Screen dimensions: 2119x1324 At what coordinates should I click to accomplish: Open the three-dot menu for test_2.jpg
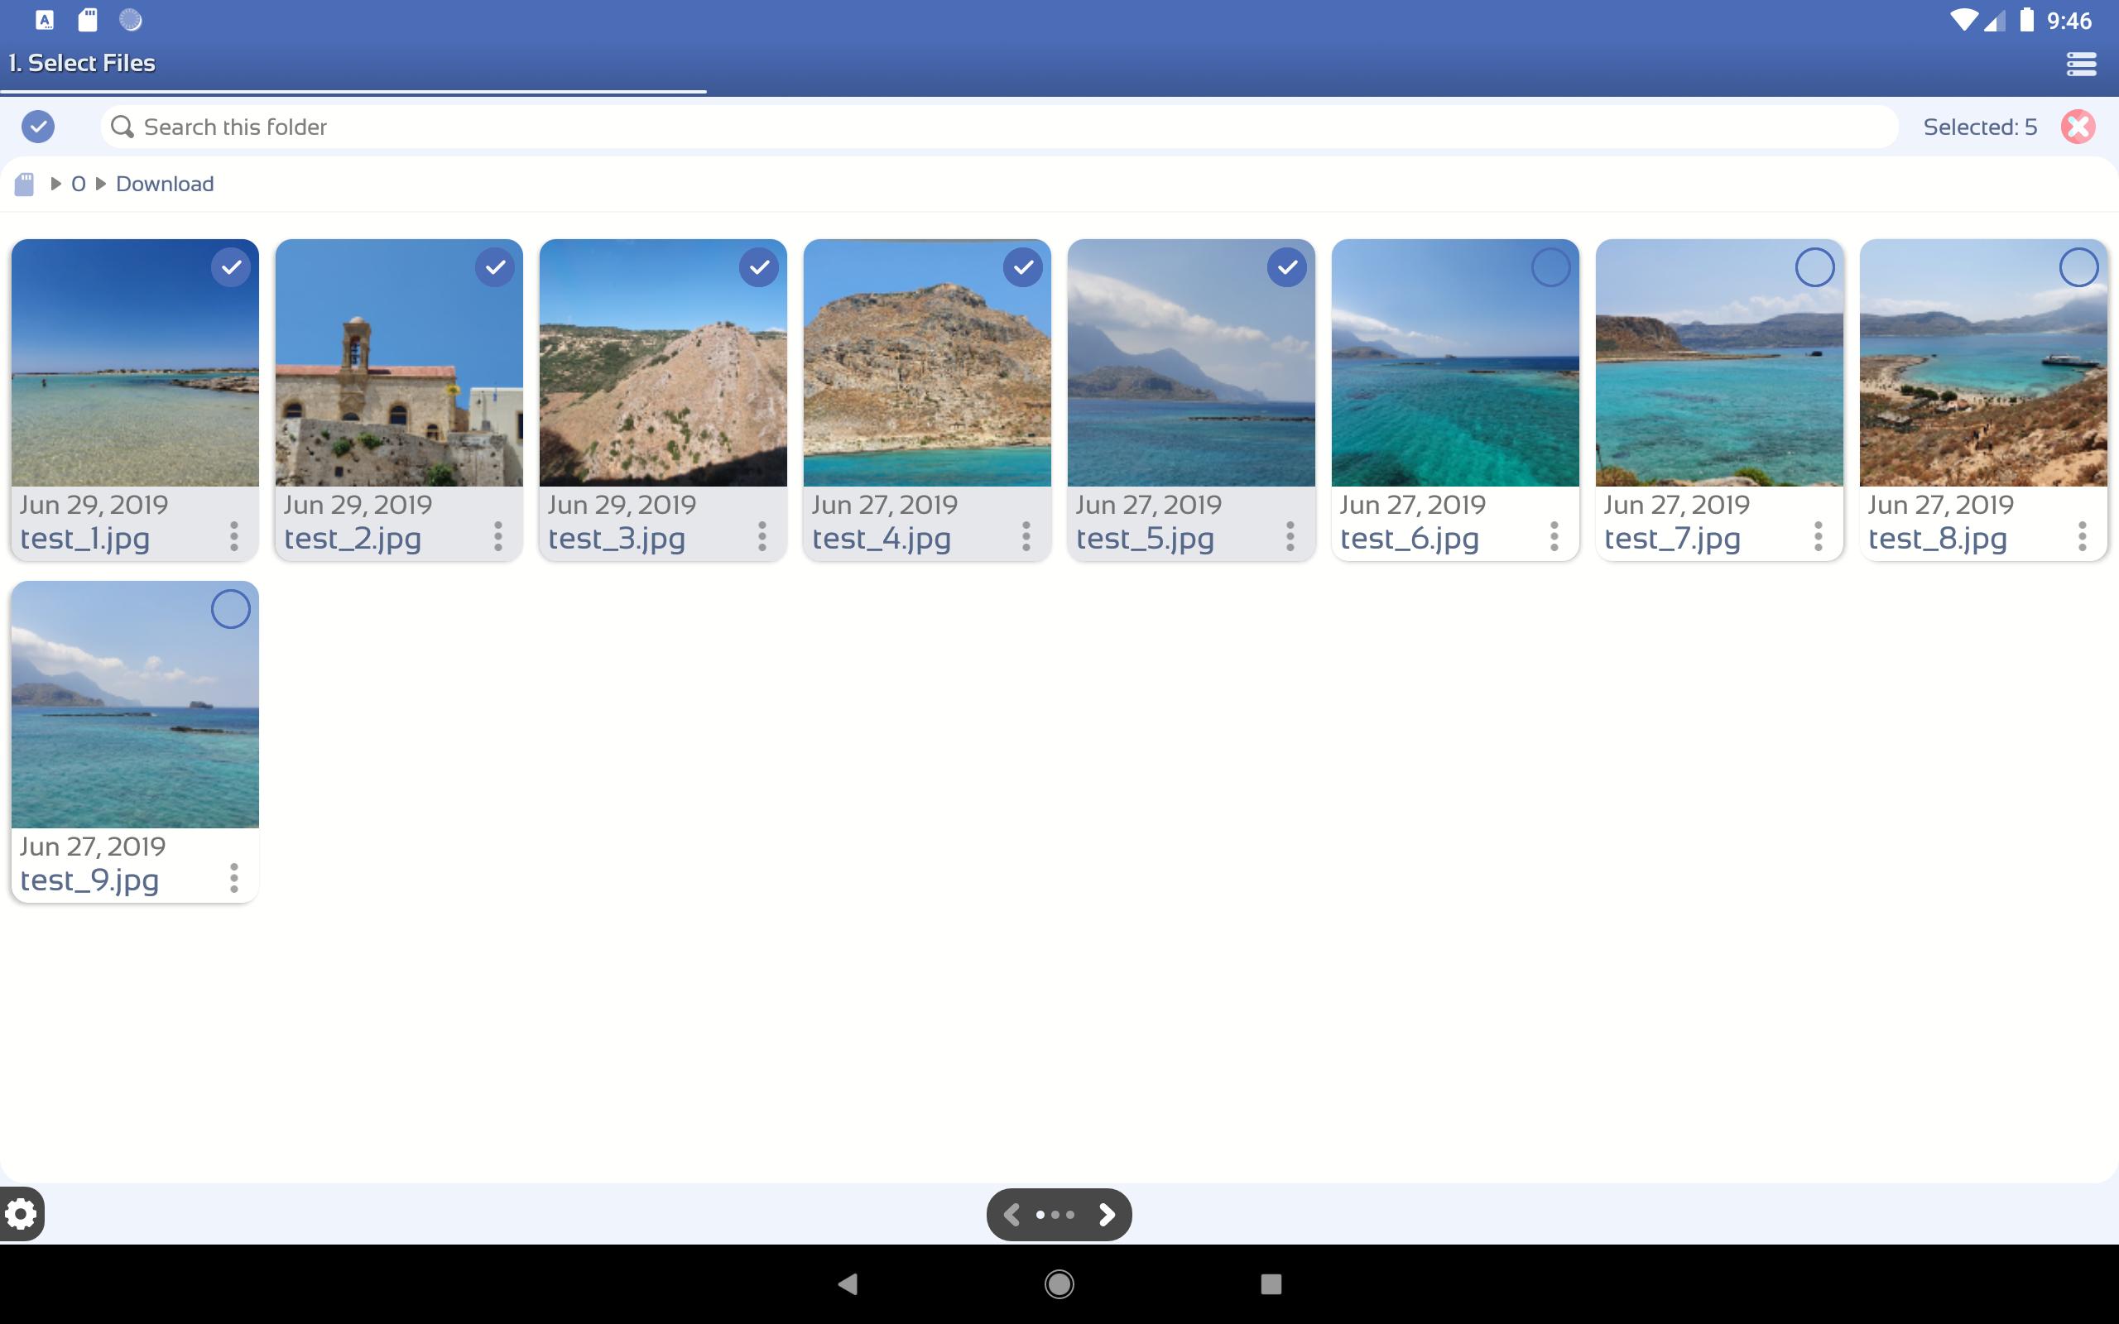(498, 536)
